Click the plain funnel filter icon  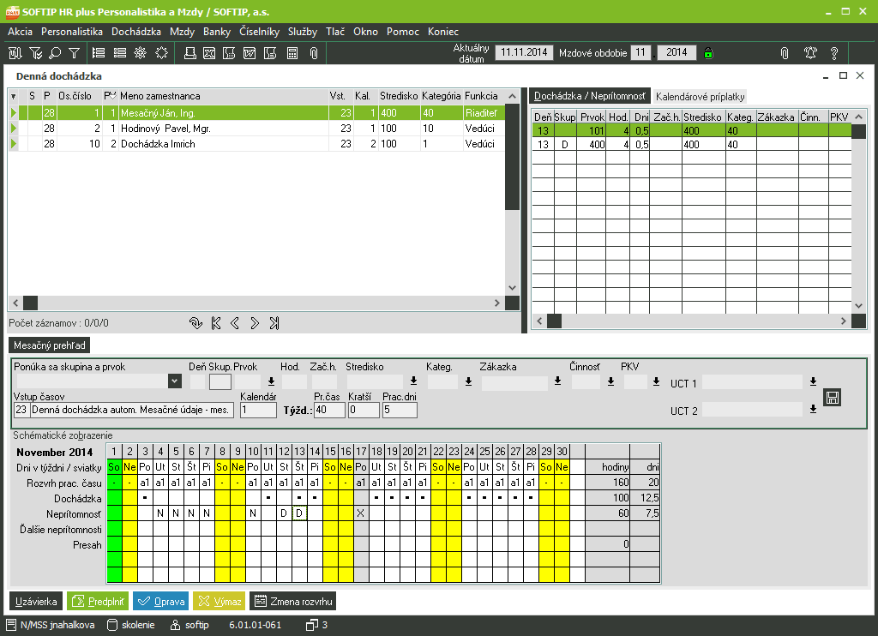coord(75,53)
